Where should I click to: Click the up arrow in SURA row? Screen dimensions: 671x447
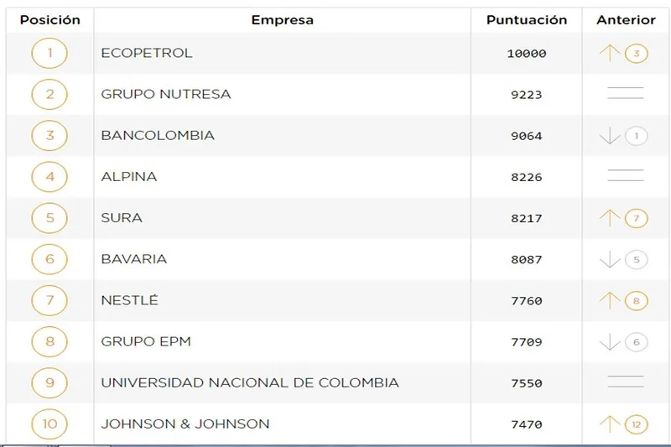(610, 218)
